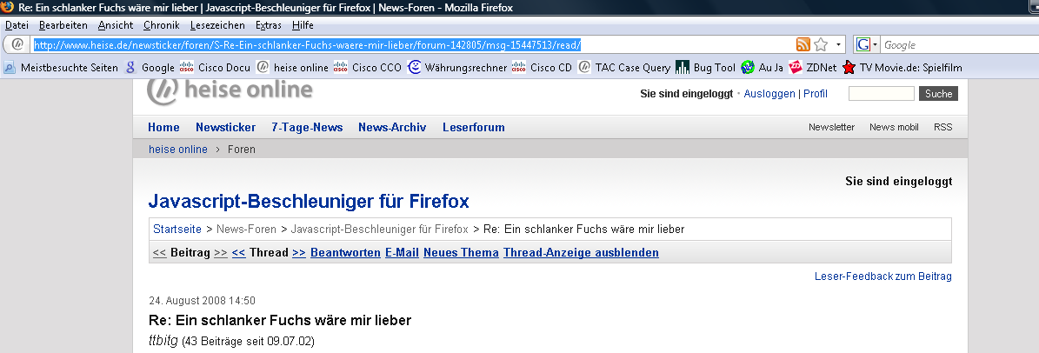Click the Google search input field
Image resolution: width=1039 pixels, height=353 pixels.
point(960,45)
